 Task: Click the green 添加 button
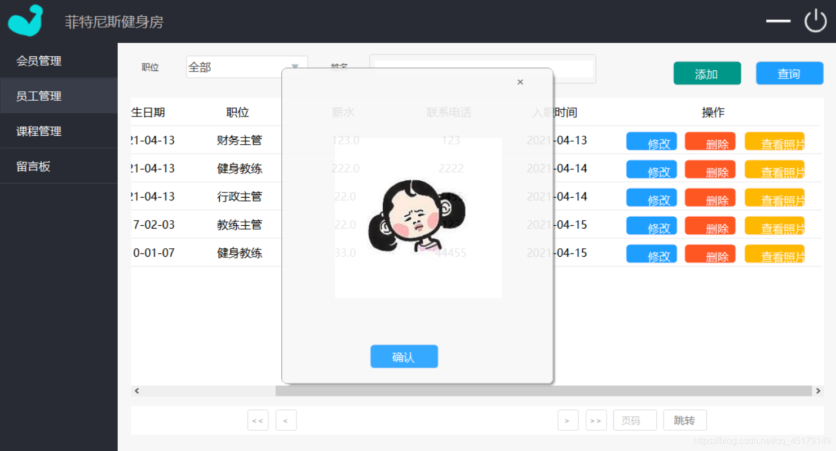click(707, 73)
